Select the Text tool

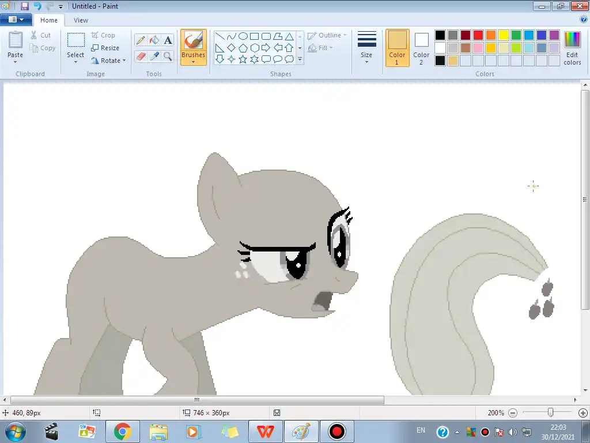pos(168,40)
